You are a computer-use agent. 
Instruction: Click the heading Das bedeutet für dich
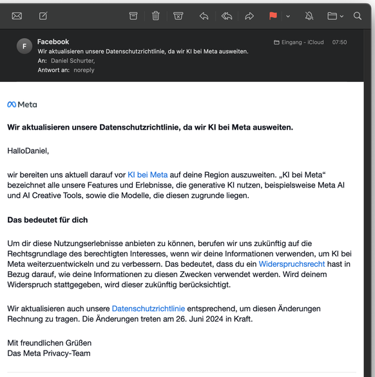[x=48, y=220]
